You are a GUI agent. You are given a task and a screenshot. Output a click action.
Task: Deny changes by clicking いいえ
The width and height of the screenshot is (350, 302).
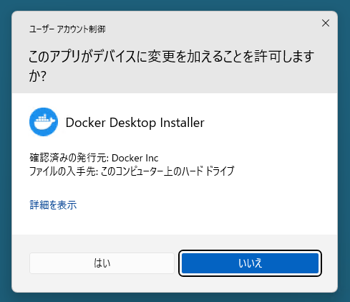pyautogui.click(x=250, y=263)
